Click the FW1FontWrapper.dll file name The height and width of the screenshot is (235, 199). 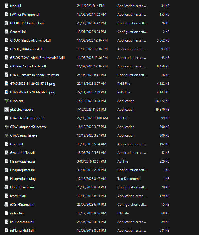pyautogui.click(x=27, y=14)
